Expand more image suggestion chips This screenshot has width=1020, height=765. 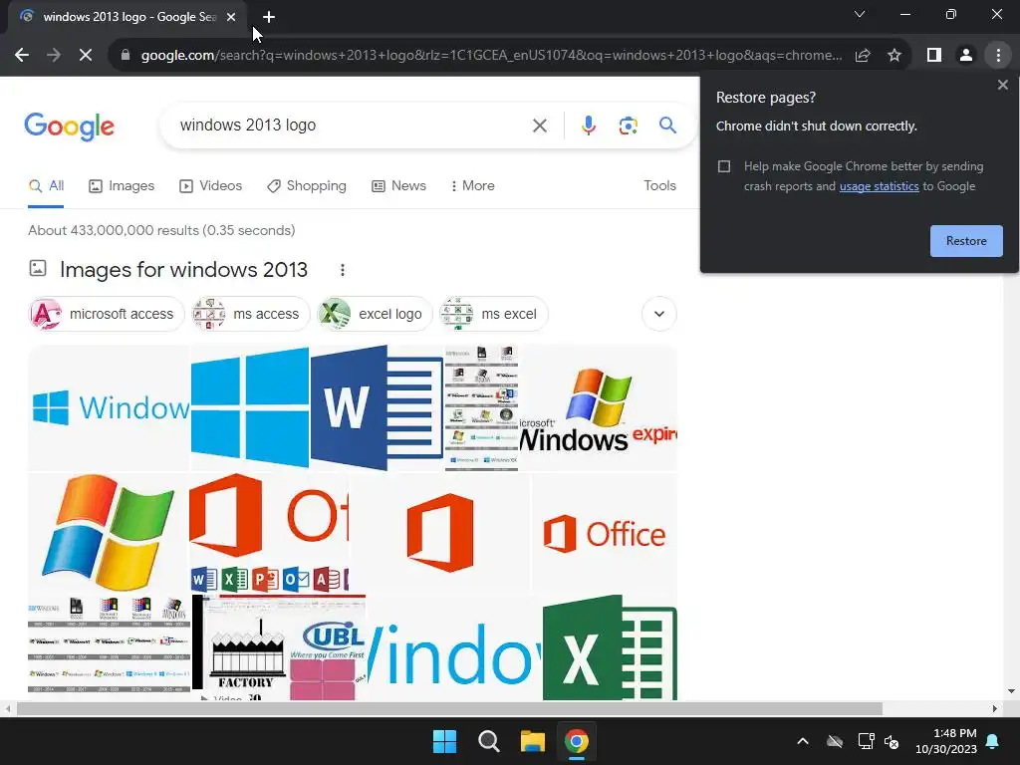pos(659,314)
